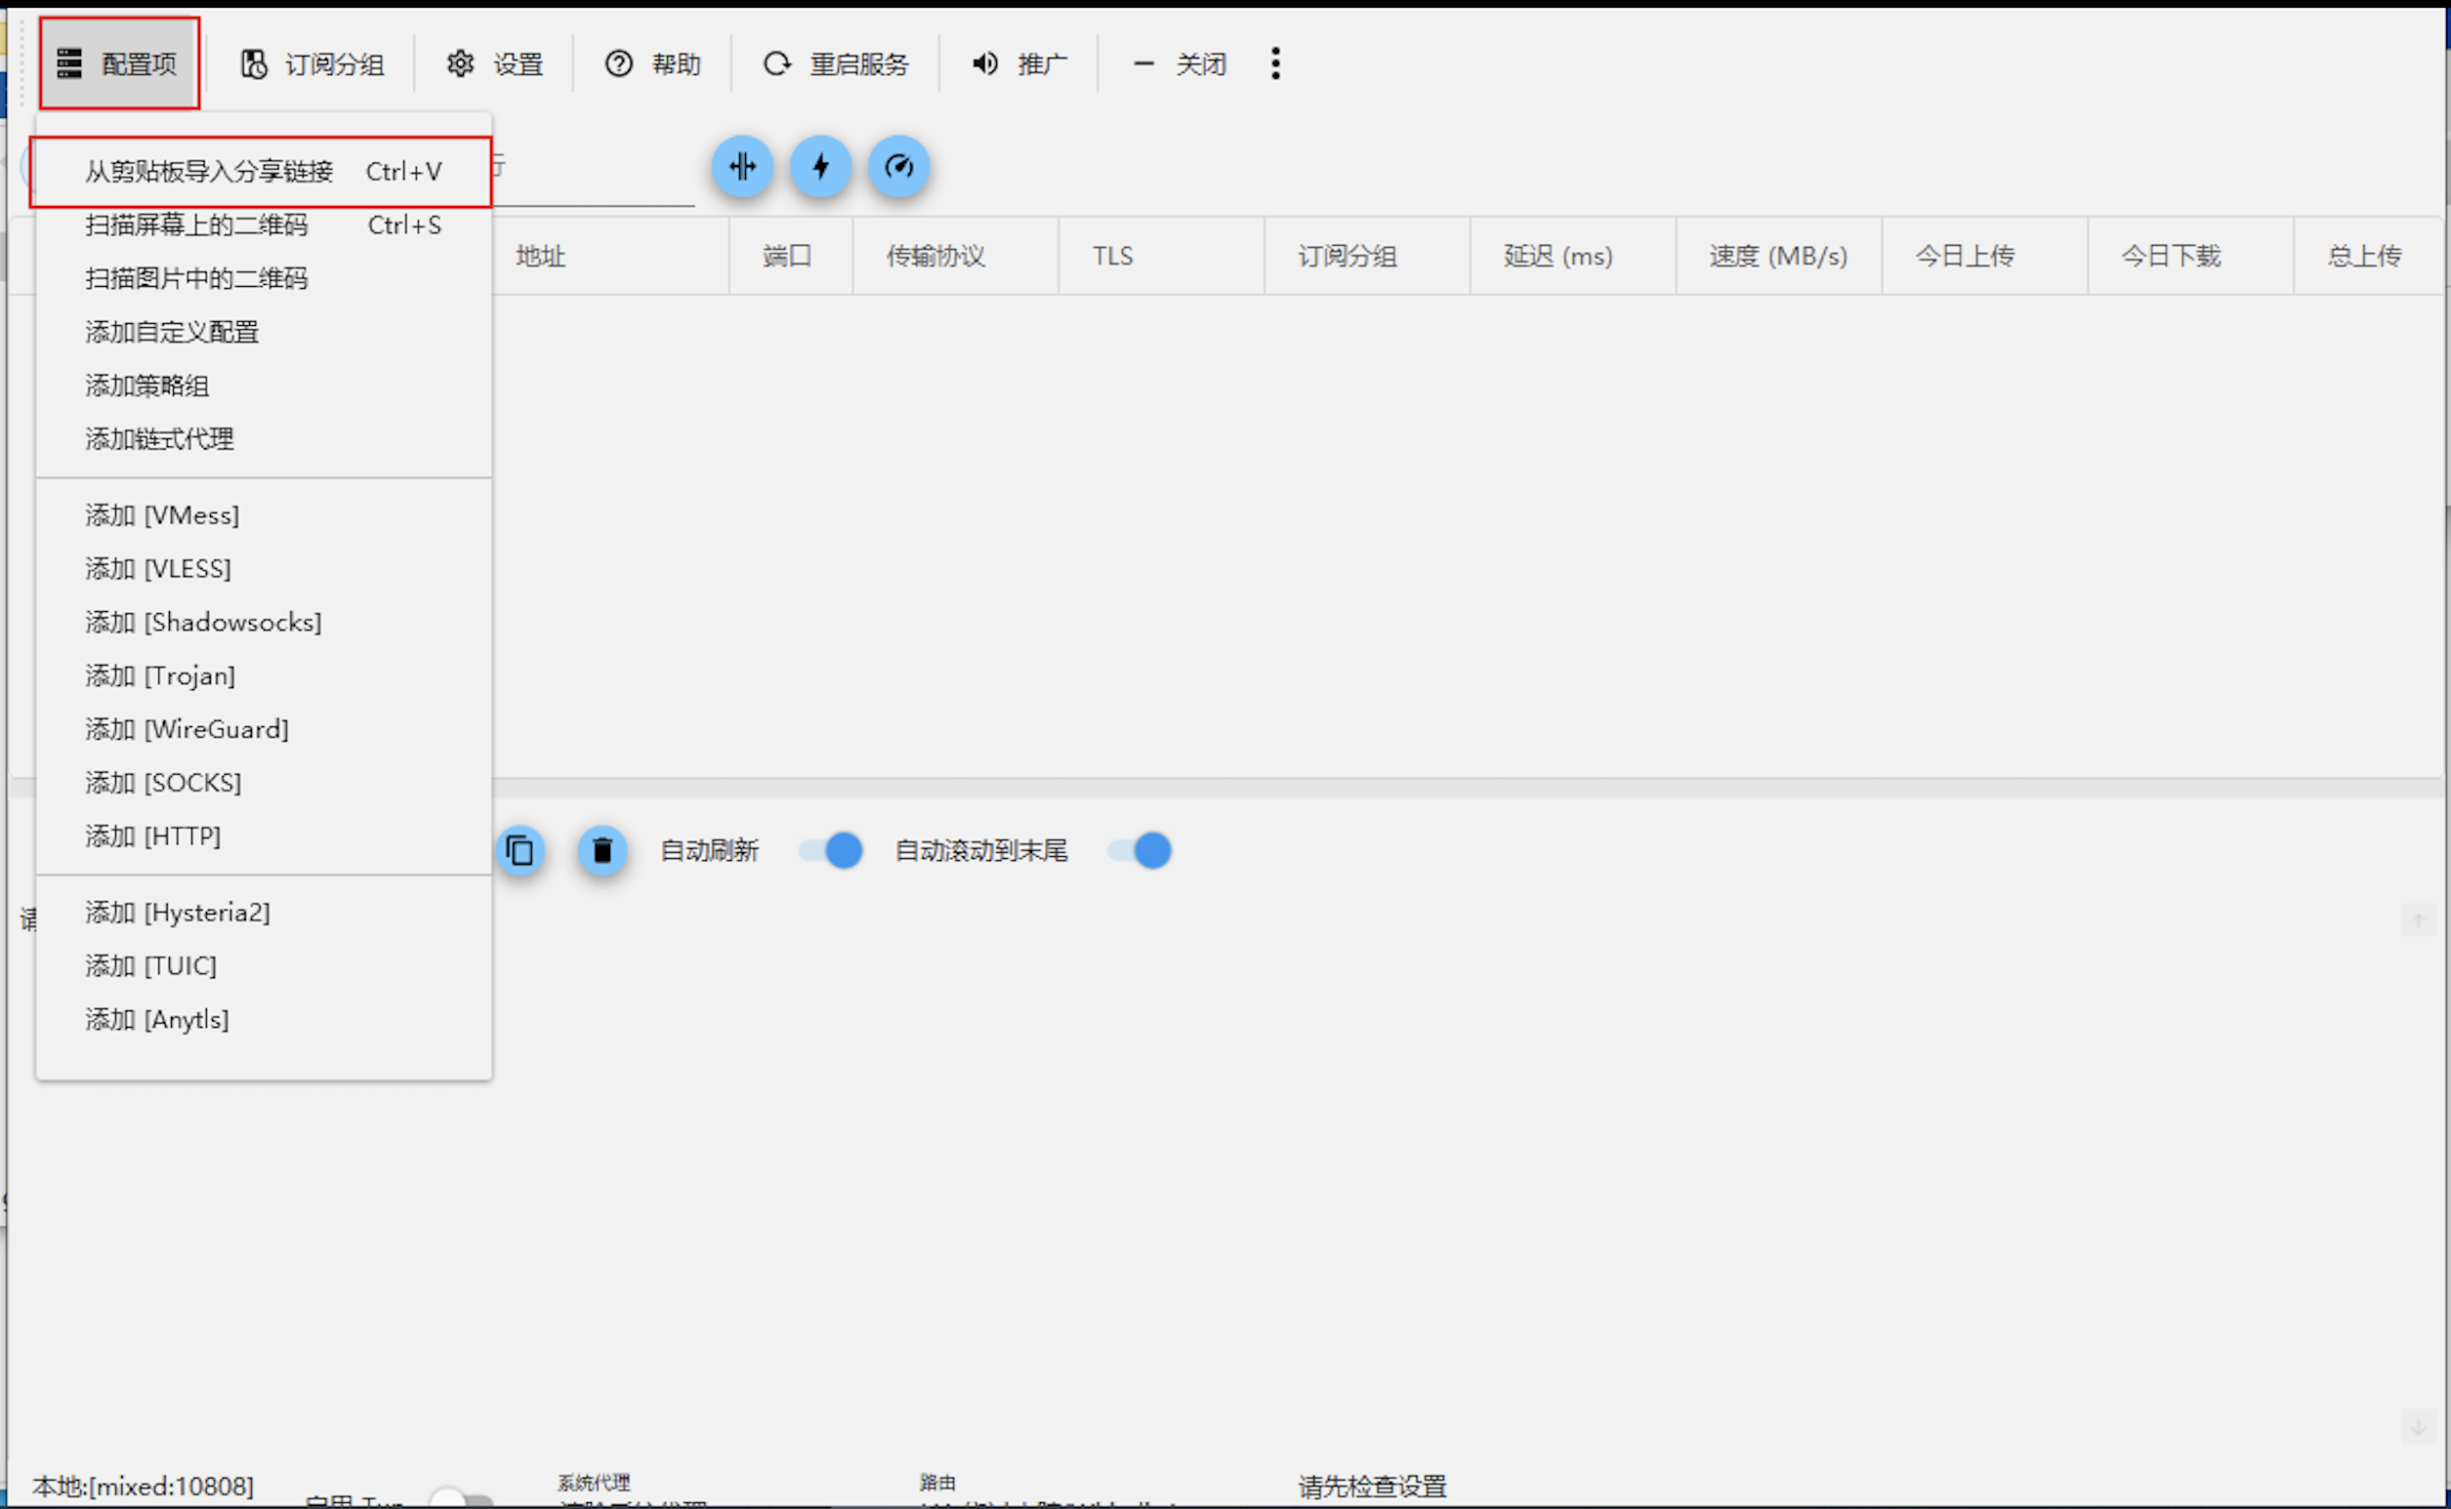Select 添加 [Shadowsocks] option
The image size is (2451, 1509).
tap(203, 621)
